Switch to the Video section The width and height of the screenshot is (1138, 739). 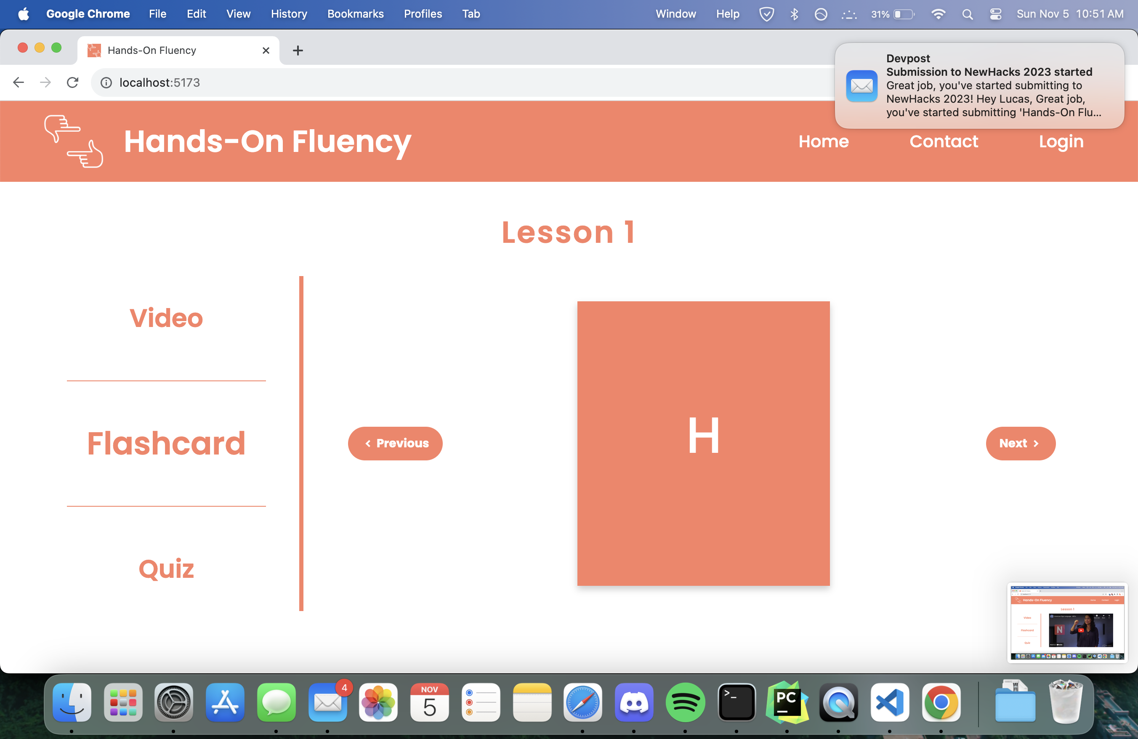(x=166, y=318)
